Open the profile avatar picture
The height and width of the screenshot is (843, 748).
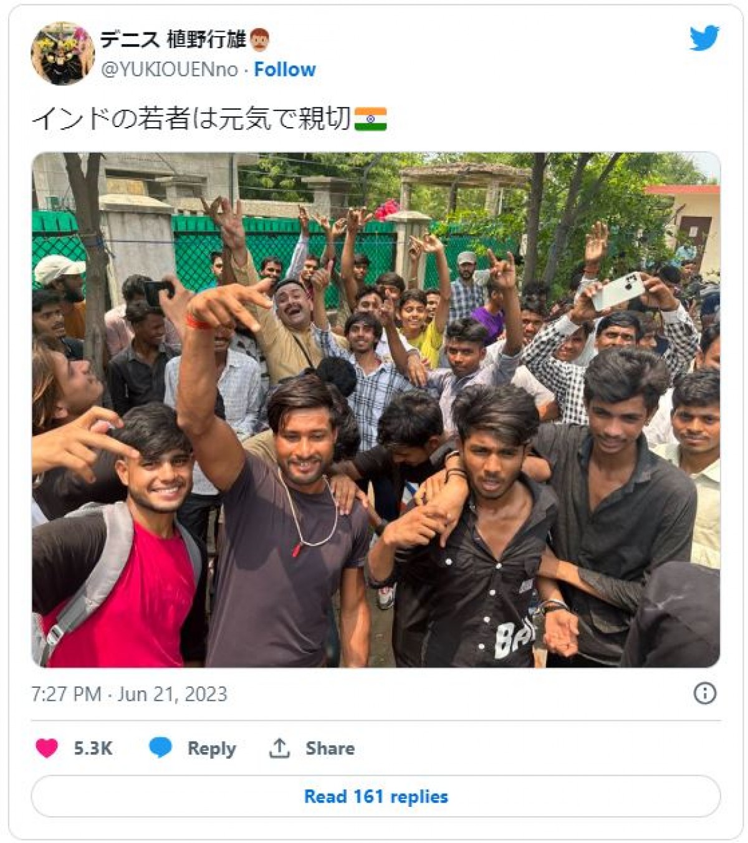click(62, 54)
